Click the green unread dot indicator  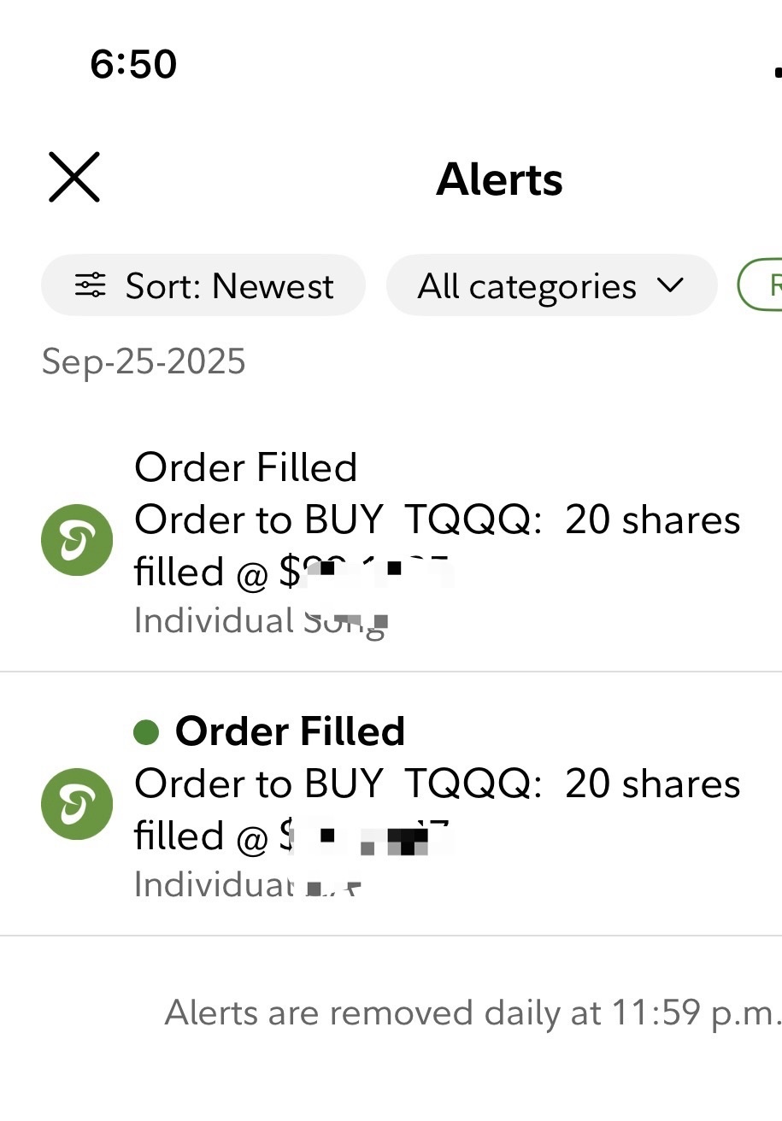tap(146, 731)
